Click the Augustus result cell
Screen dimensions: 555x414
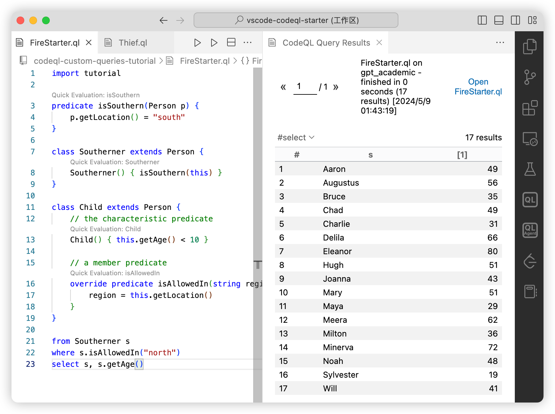tap(341, 183)
